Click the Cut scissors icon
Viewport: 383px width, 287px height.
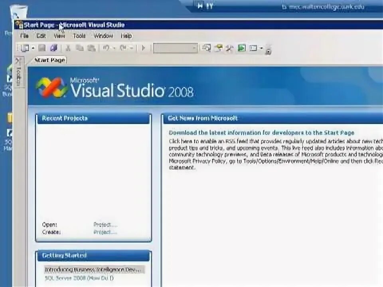point(68,48)
